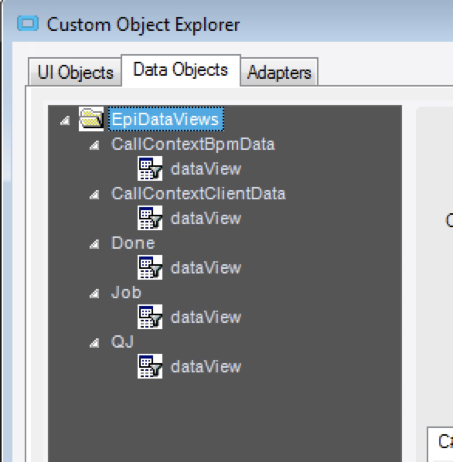Switch to the UI Objects tab
The width and height of the screenshot is (453, 462).
[75, 72]
